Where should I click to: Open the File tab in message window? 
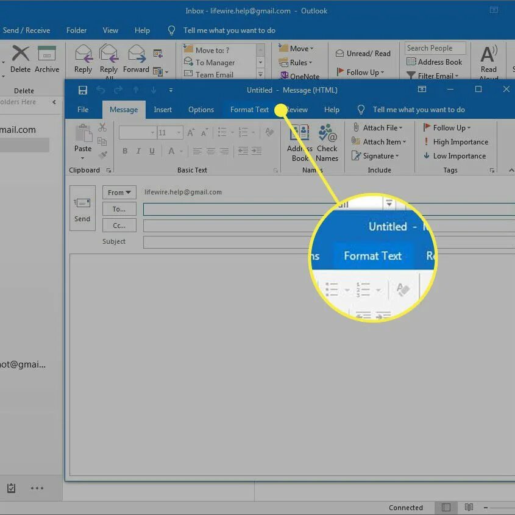click(83, 110)
